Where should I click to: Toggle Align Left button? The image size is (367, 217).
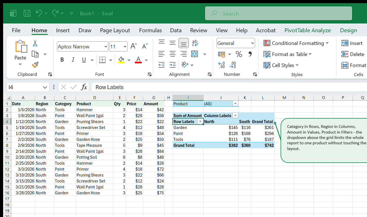pos(162,54)
